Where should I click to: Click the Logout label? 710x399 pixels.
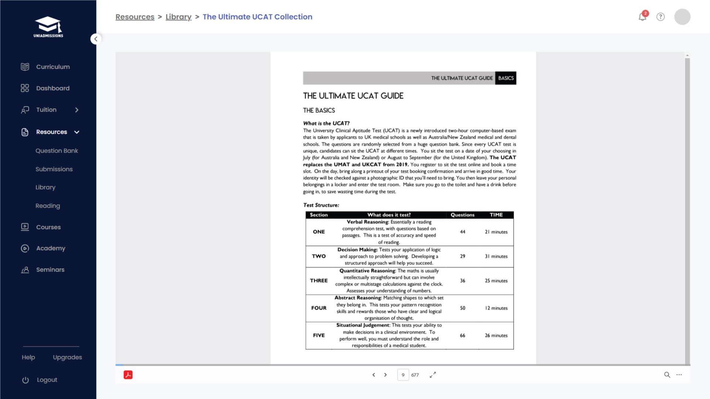coord(47,380)
